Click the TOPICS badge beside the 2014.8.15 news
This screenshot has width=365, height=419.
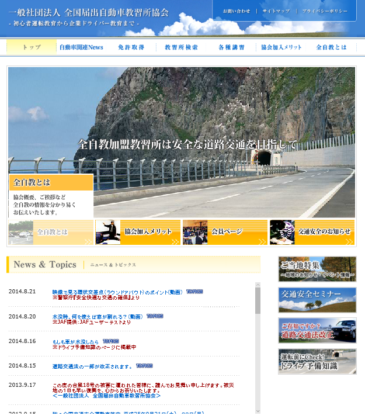pyautogui.click(x=144, y=366)
